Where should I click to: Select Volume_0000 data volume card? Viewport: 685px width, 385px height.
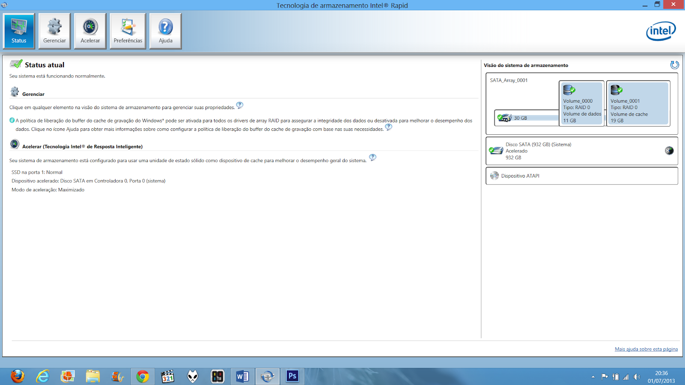coord(581,103)
